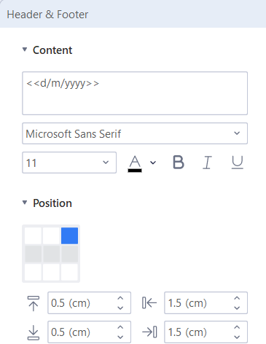Increase the top margin value

pyautogui.click(x=120, y=298)
